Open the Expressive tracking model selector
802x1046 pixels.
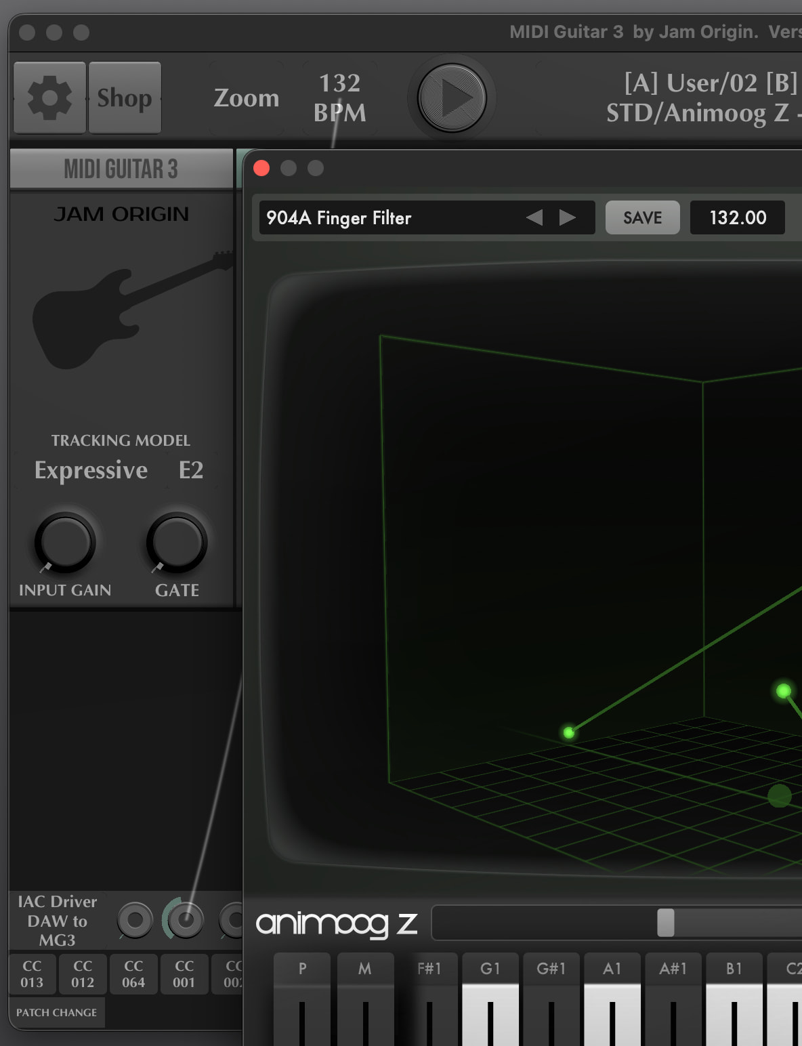click(91, 470)
